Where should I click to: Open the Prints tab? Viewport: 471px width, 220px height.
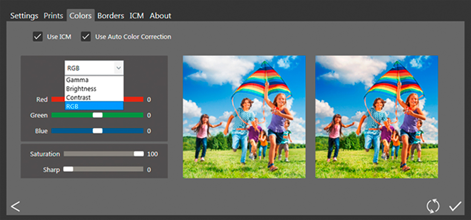53,16
